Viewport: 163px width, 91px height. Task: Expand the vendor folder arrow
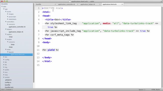(x=4, y=77)
